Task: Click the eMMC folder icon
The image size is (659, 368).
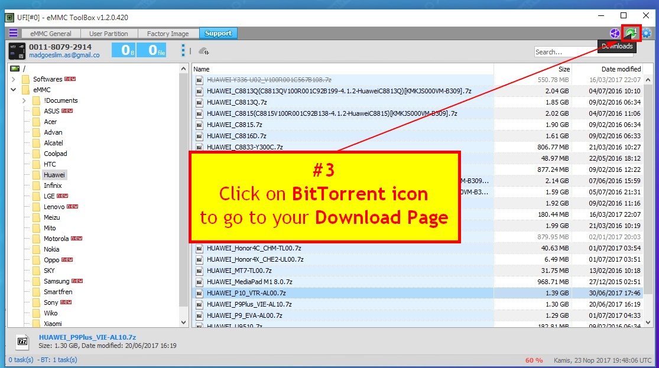Action: 26,90
